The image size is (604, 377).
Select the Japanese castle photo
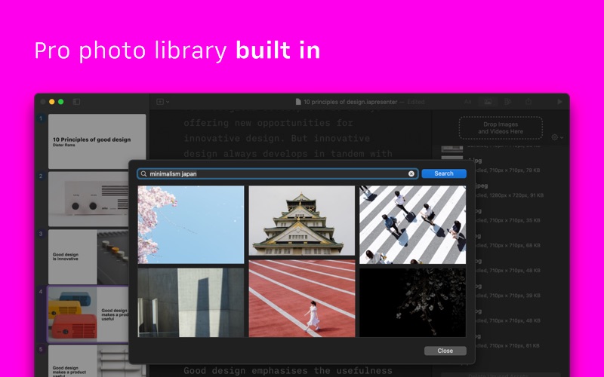point(301,220)
